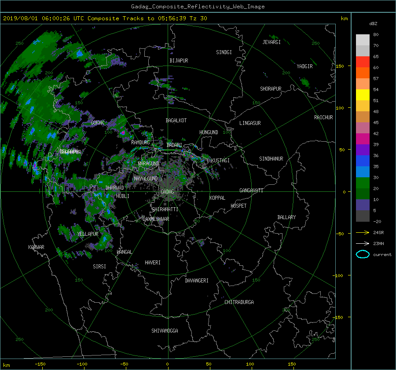
Task: Click the Gadag_Composite_Reflectivity_Web_Image title
Action: click(x=198, y=7)
